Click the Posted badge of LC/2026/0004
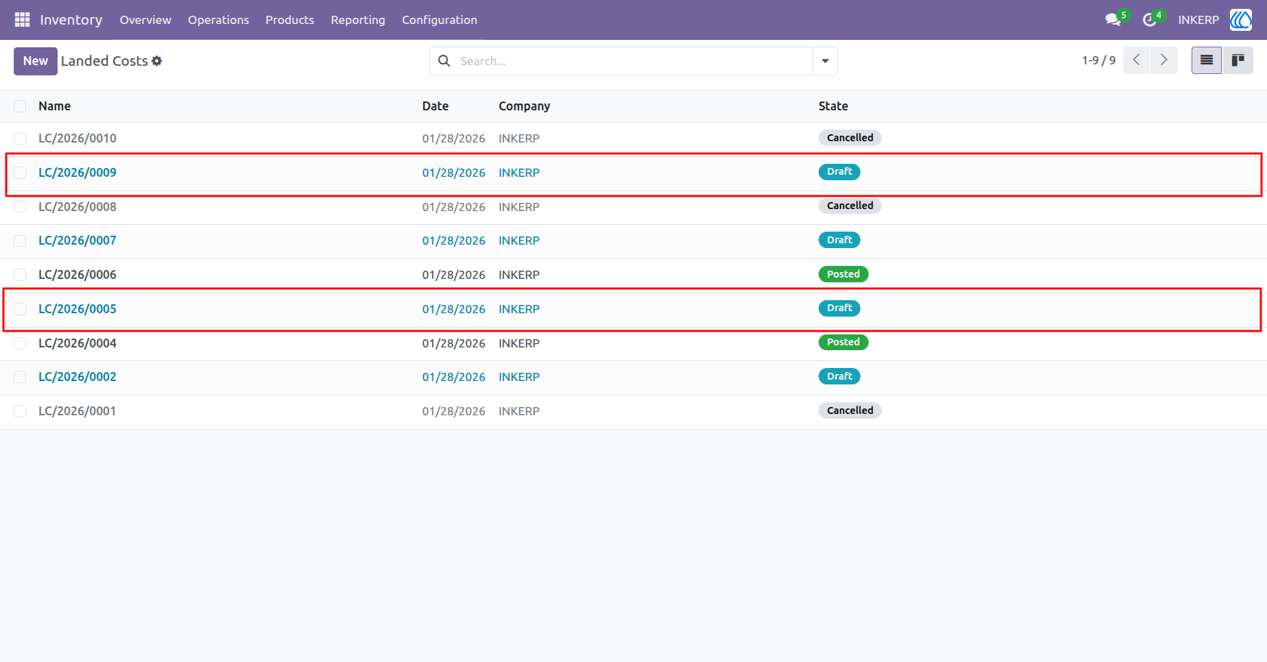The width and height of the screenshot is (1267, 662). click(x=843, y=342)
